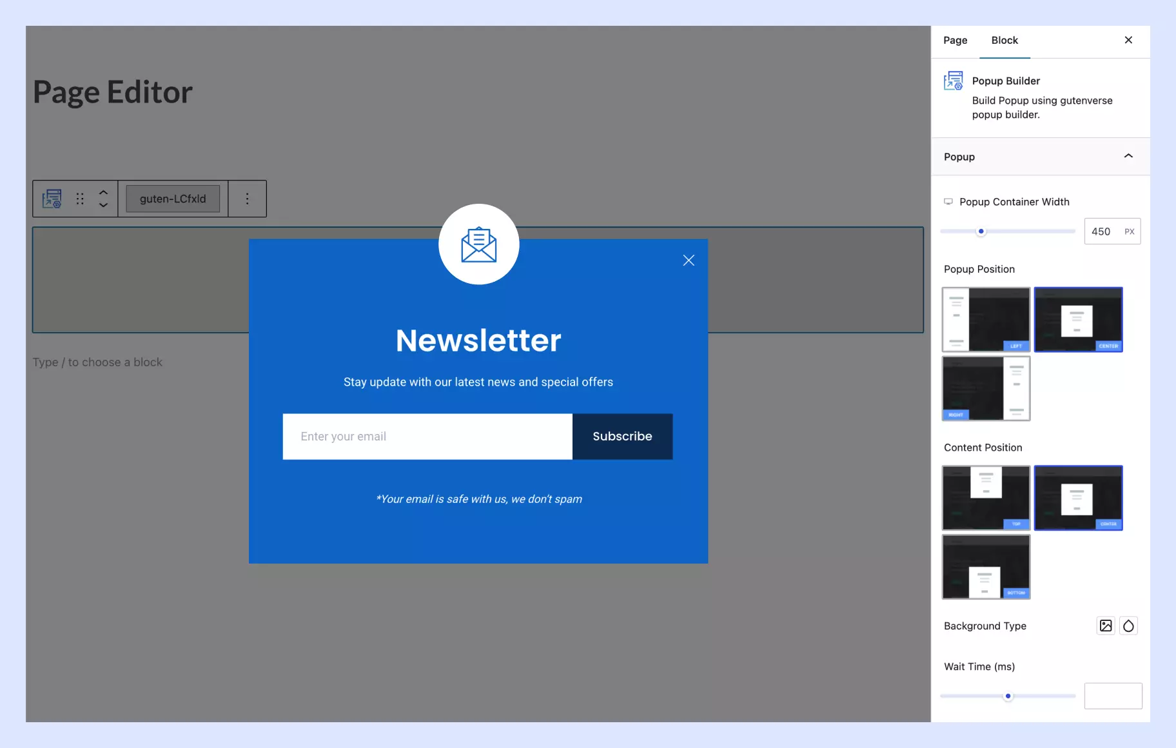The image size is (1176, 748).
Task: Set Popup Position to Left
Action: (x=986, y=320)
